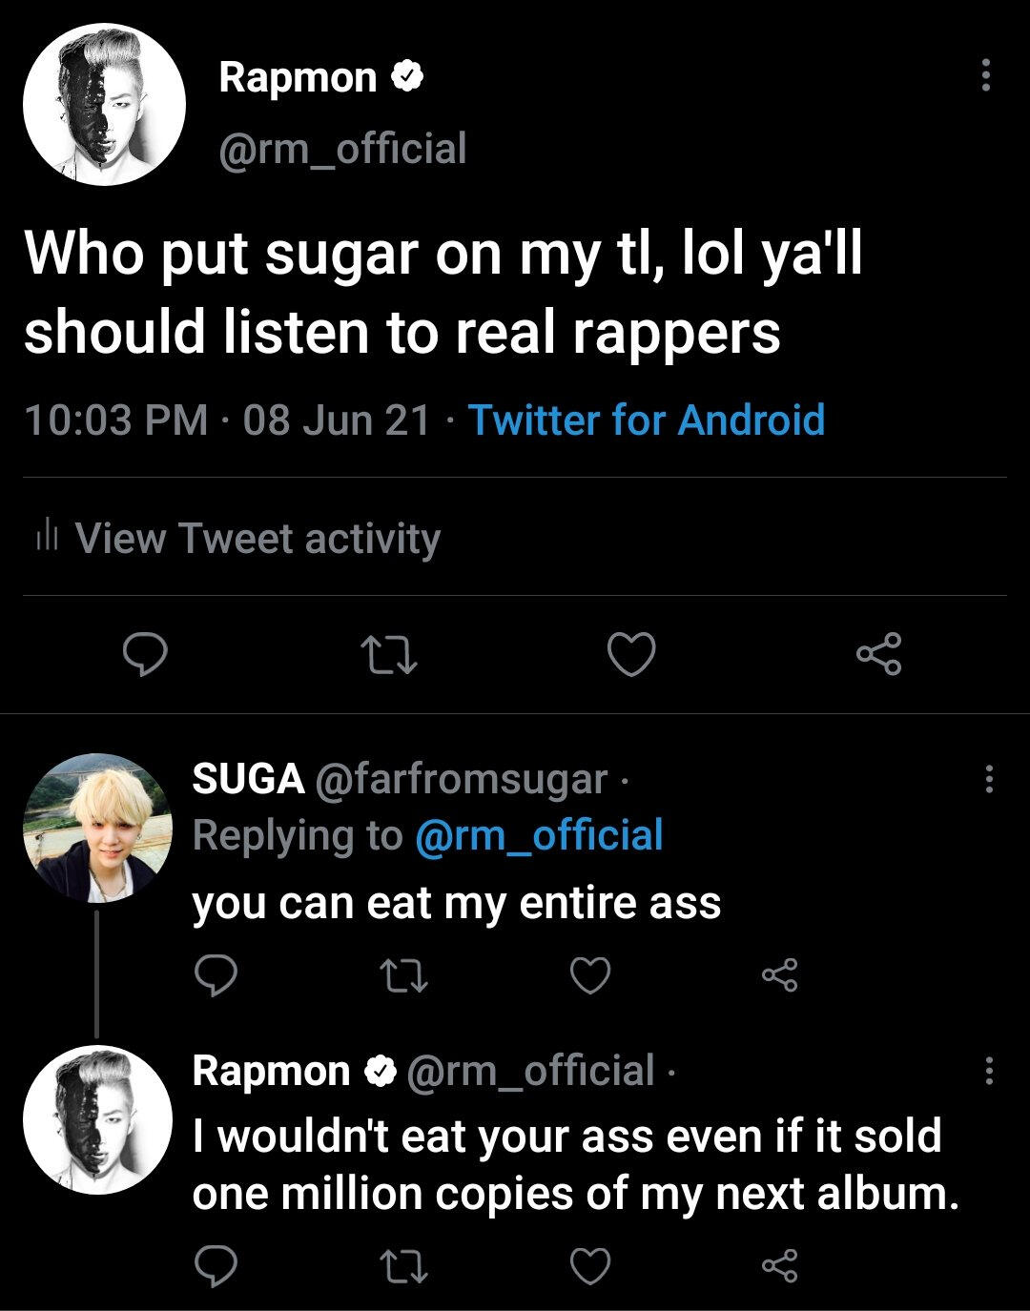This screenshot has height=1311, width=1030.
Task: Open more options on Rapmon's bottom reply
Action: pyautogui.click(x=989, y=1071)
